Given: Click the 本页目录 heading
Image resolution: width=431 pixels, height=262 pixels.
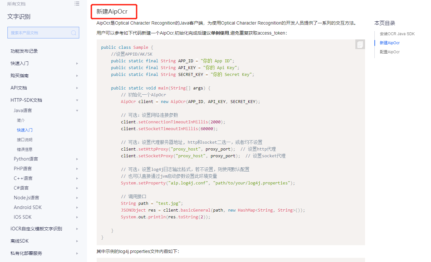Looking at the screenshot, I should (x=385, y=23).
